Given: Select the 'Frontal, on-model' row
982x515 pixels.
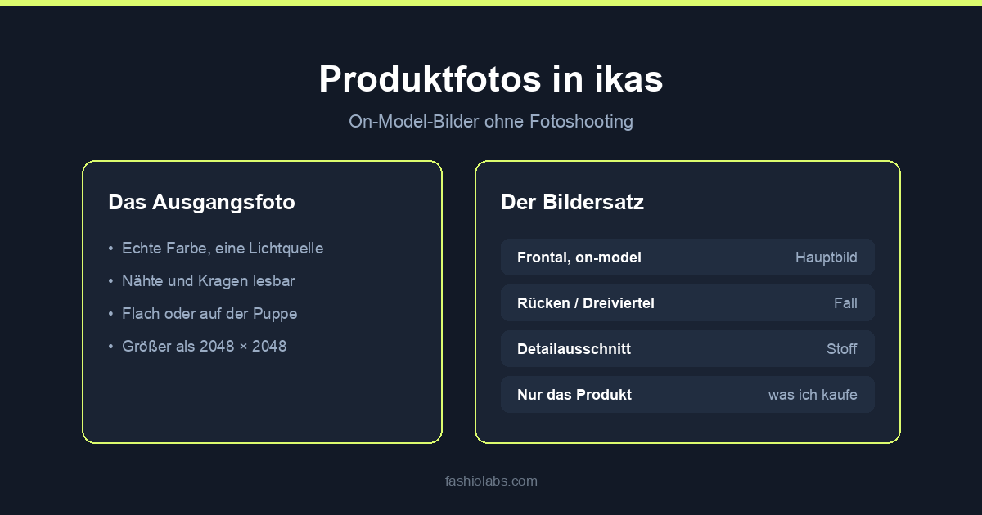Looking at the screenshot, I should point(687,257).
